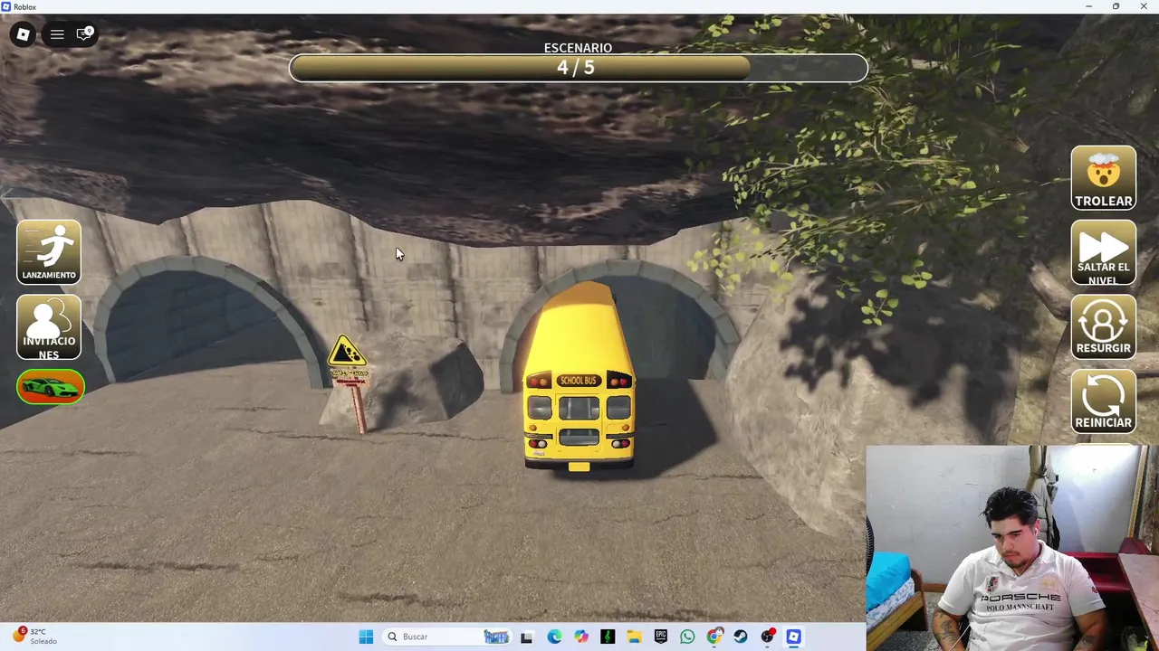Open the green treble clef app in taskbar

[x=608, y=637]
